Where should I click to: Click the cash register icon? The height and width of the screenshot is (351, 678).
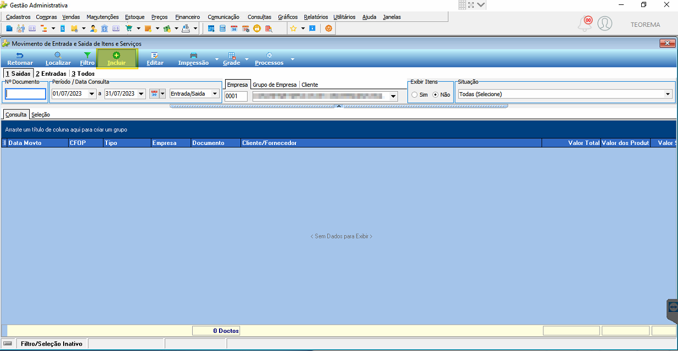pyautogui.click(x=186, y=28)
